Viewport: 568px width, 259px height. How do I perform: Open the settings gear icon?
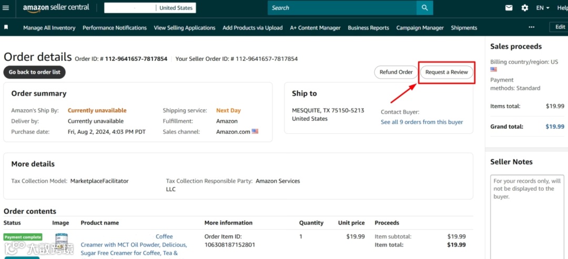[524, 8]
